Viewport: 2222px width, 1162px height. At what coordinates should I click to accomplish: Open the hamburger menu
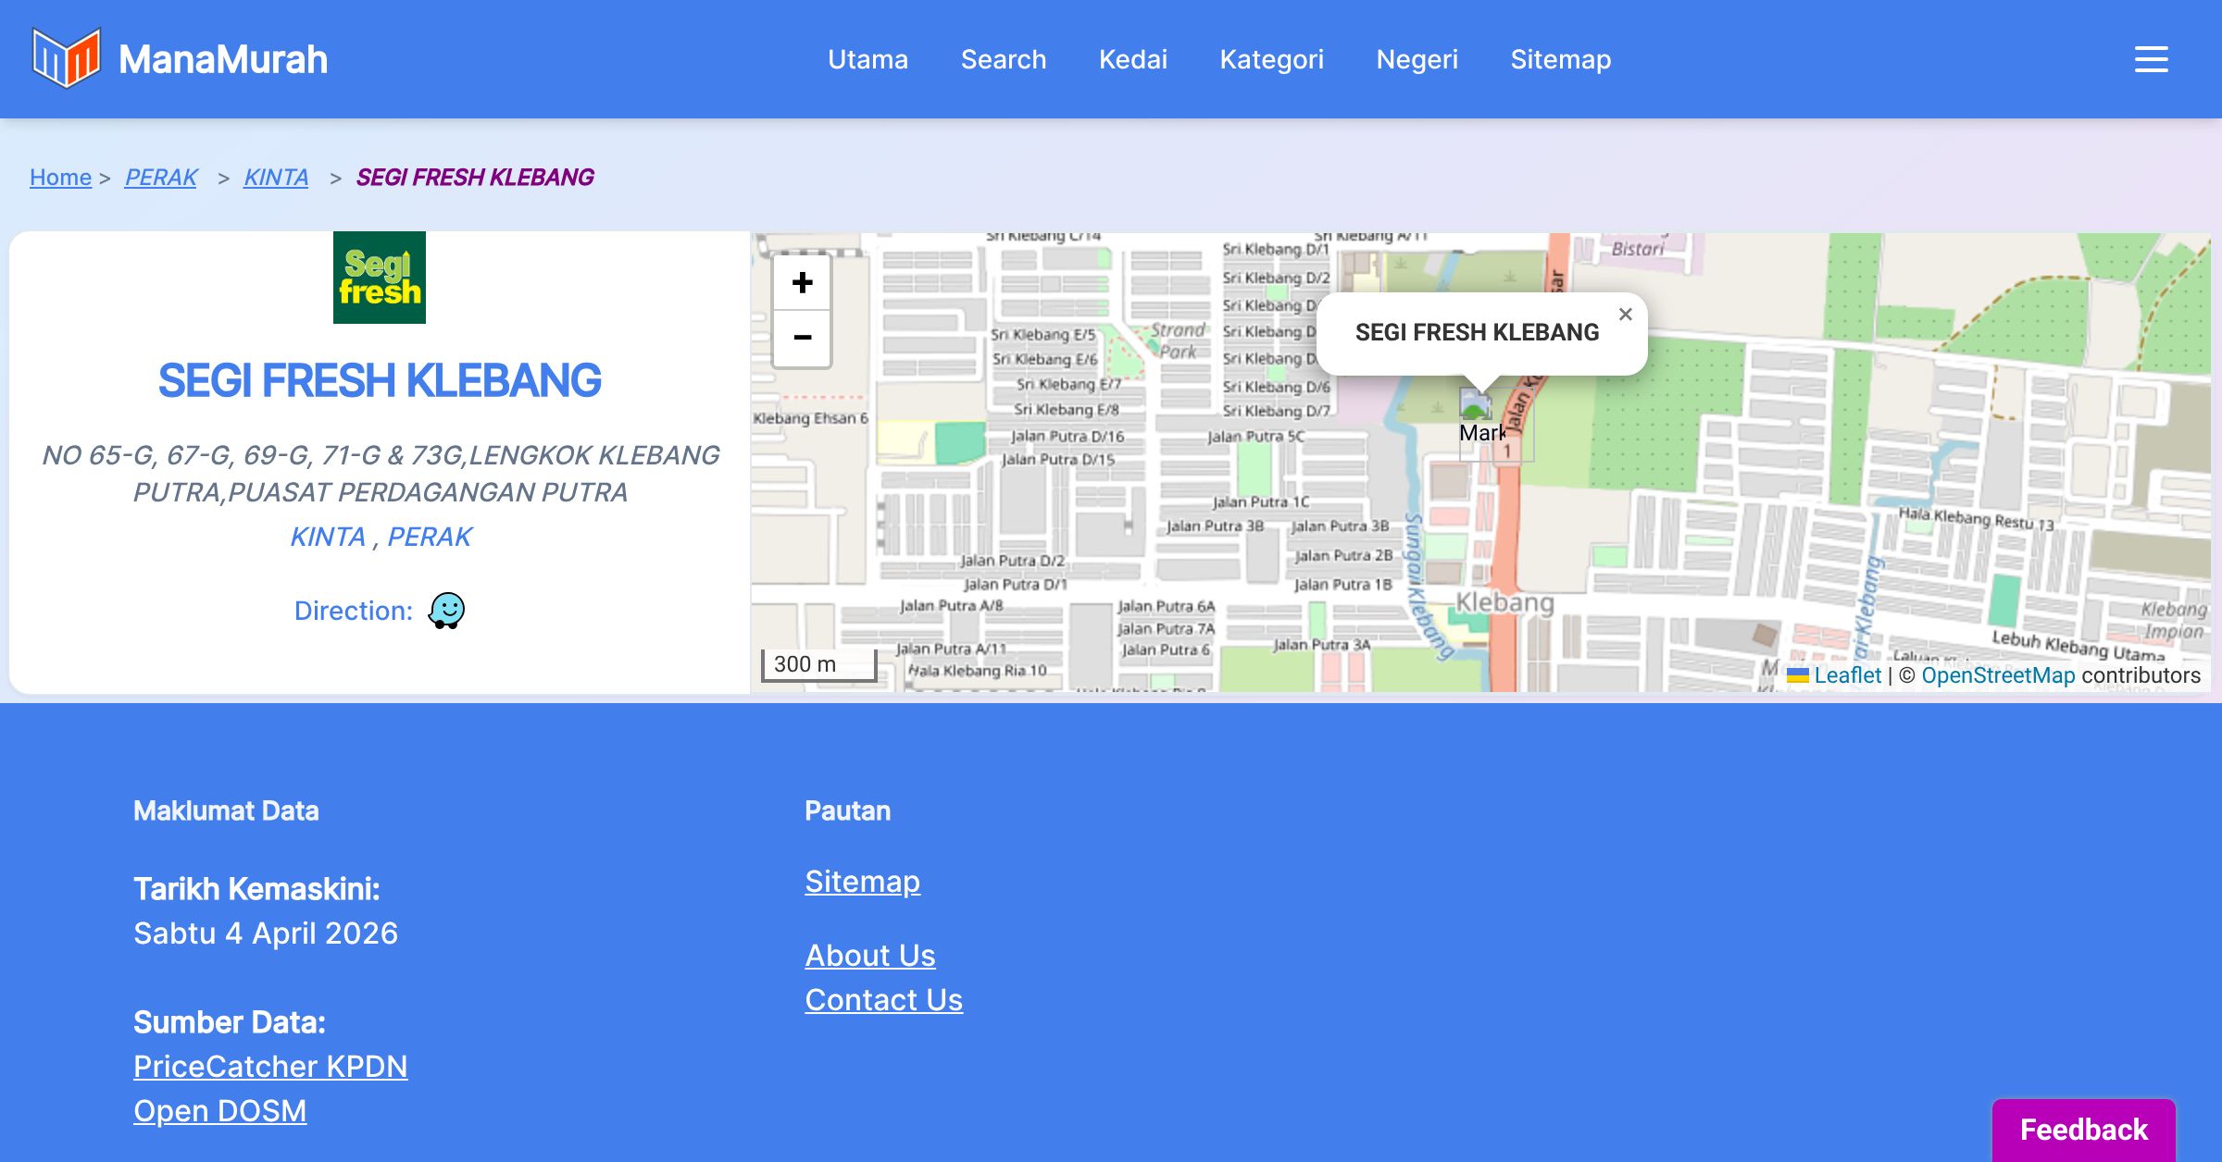click(x=2151, y=59)
